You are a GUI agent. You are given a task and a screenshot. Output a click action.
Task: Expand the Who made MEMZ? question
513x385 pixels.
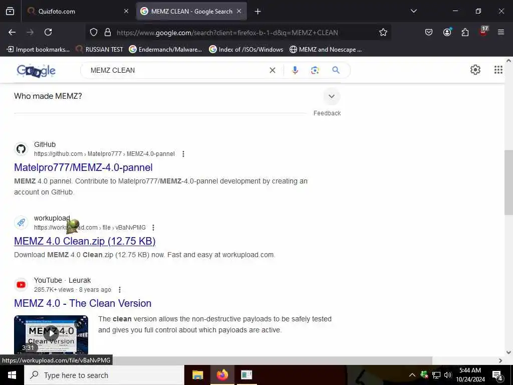pyautogui.click(x=177, y=96)
